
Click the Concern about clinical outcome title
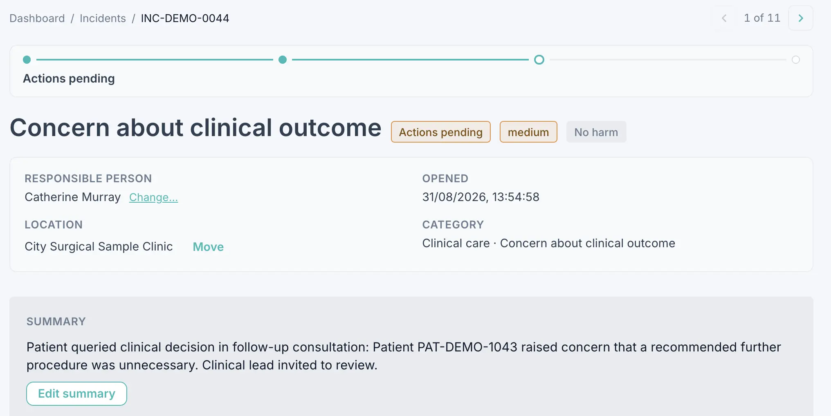[195, 127]
